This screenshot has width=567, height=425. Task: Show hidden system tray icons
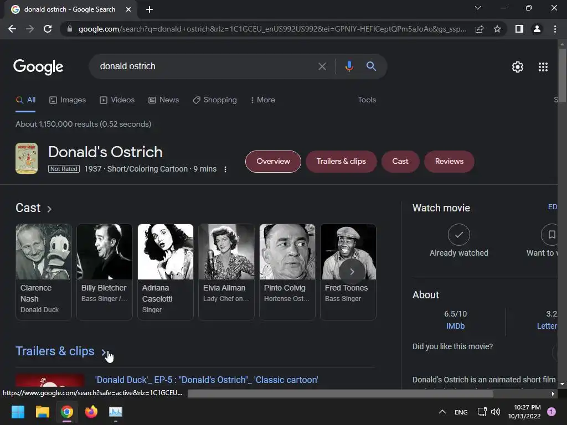[x=442, y=412]
